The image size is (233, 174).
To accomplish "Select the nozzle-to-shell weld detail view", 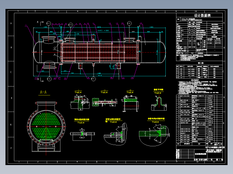I will point(116,134).
